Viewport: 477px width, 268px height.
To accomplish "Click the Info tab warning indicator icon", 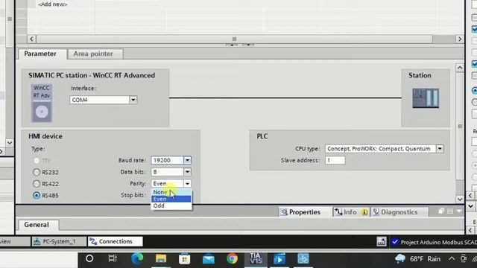I will [x=364, y=212].
